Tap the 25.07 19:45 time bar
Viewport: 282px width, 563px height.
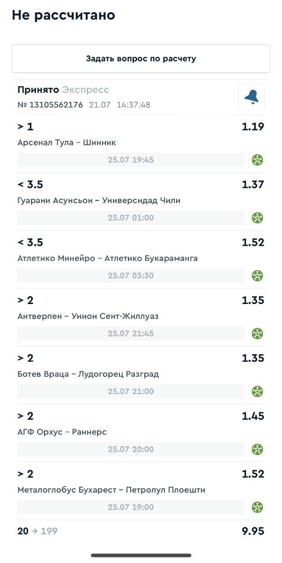(131, 160)
